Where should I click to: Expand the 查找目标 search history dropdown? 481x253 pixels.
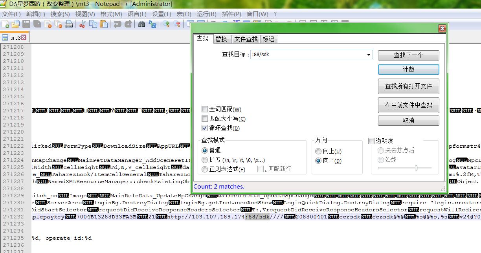[369, 55]
